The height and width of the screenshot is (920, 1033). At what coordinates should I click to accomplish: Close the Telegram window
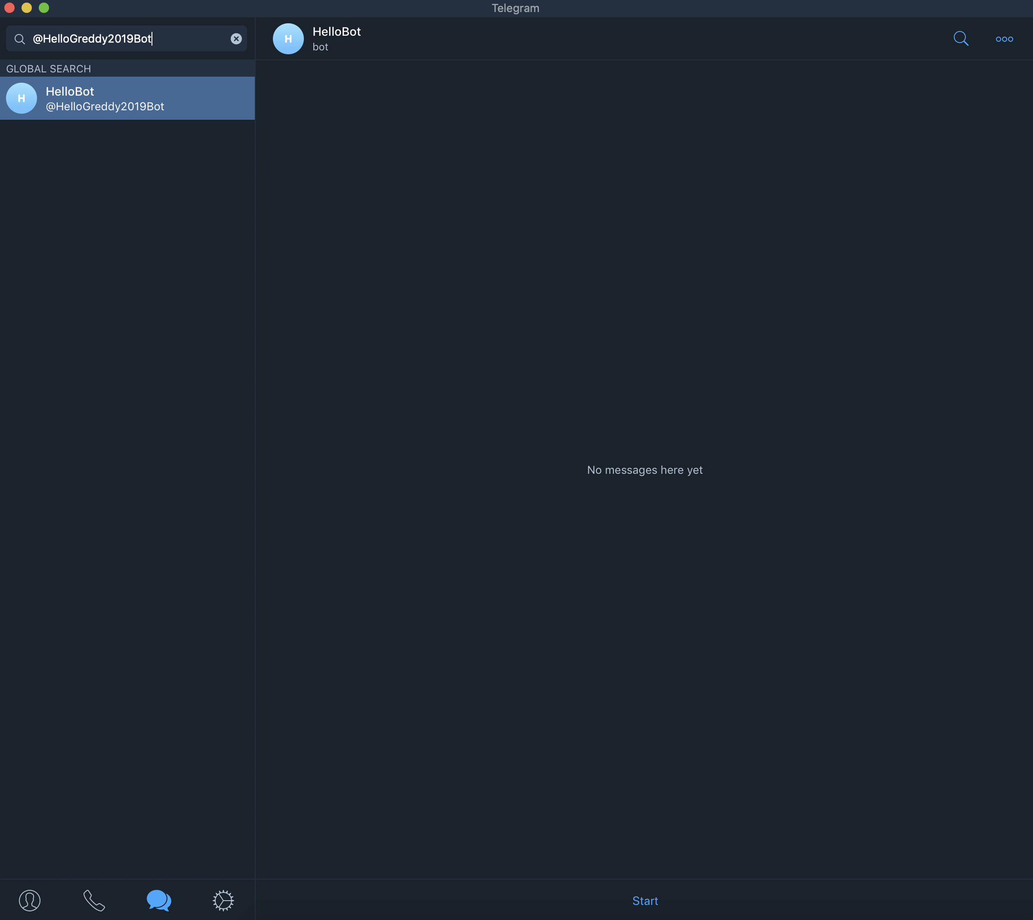pos(9,8)
